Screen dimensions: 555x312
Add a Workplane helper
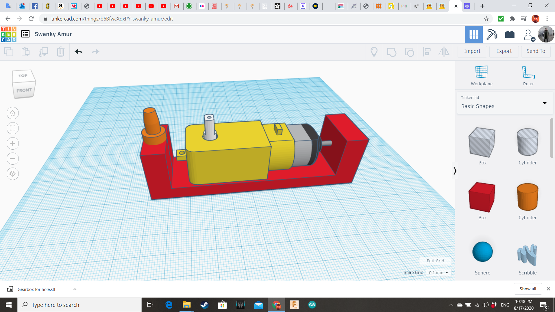coord(481,75)
